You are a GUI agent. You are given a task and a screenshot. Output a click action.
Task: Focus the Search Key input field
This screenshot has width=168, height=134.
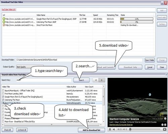[44, 80]
